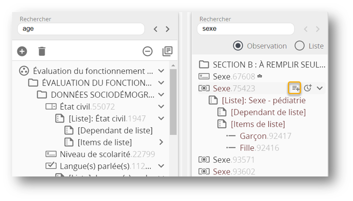Select Fille.92416 list item
Screen dimensions: 353x201
tap(259, 148)
